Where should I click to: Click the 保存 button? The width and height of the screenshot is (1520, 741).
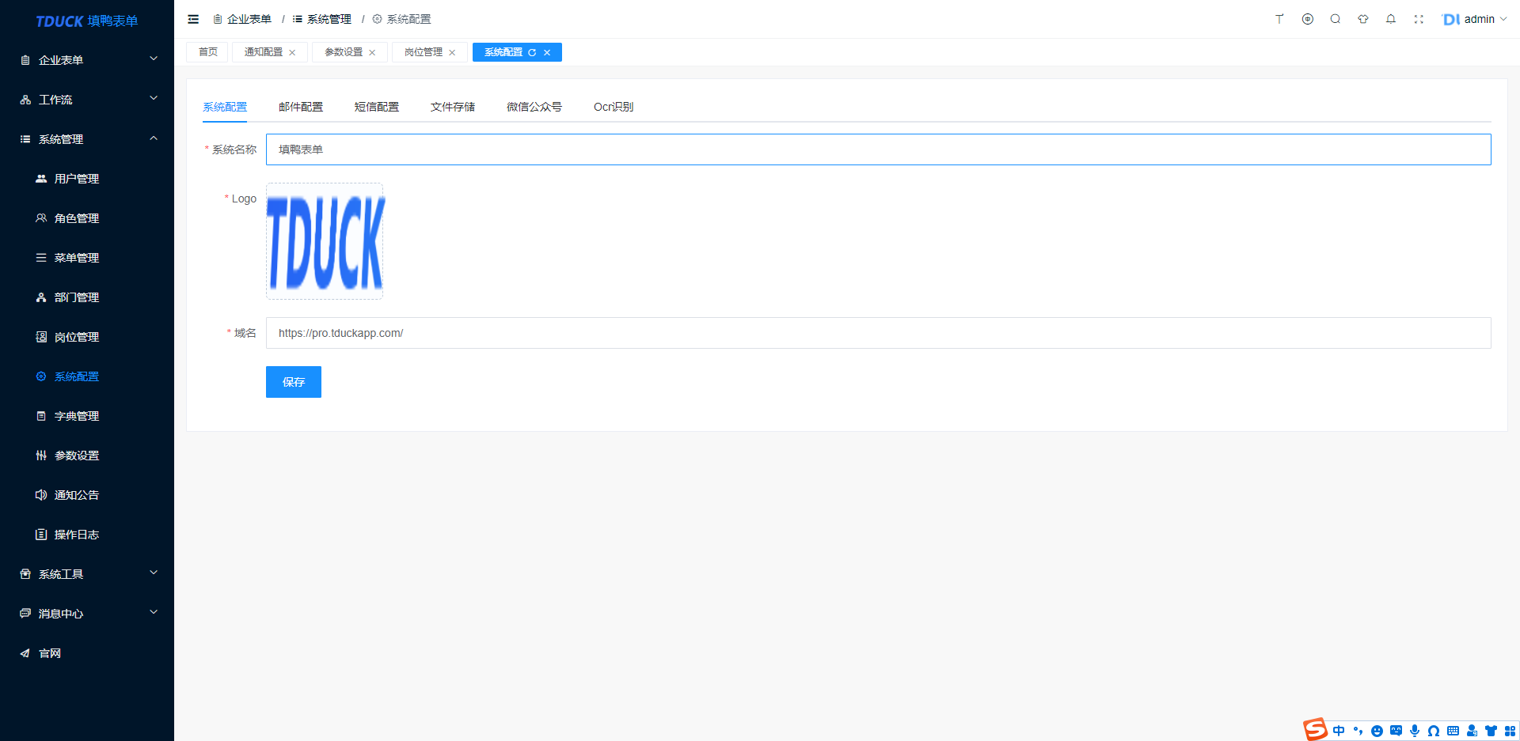point(294,382)
